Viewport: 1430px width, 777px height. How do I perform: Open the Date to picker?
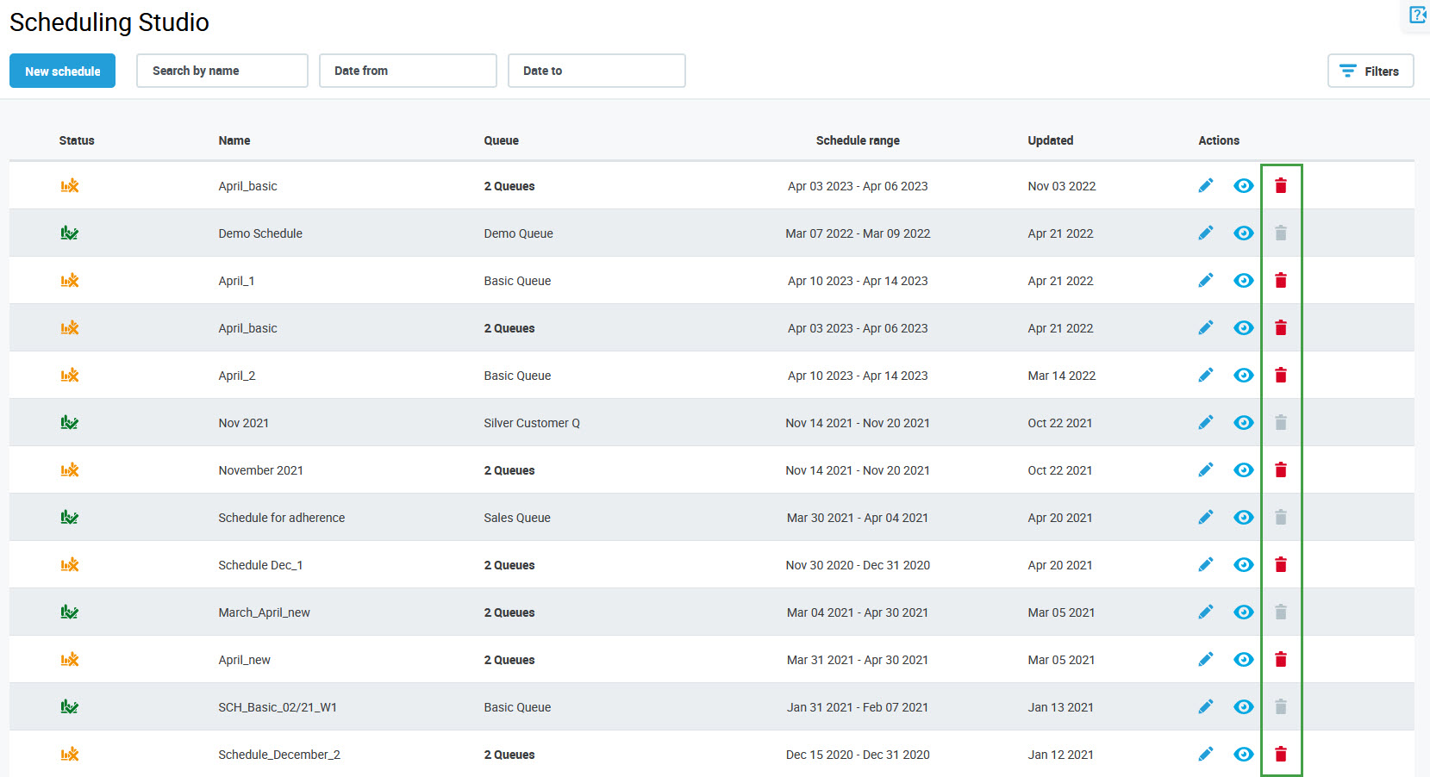[596, 71]
